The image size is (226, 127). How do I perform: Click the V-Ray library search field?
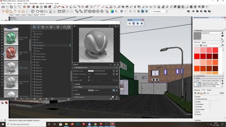pos(17,26)
